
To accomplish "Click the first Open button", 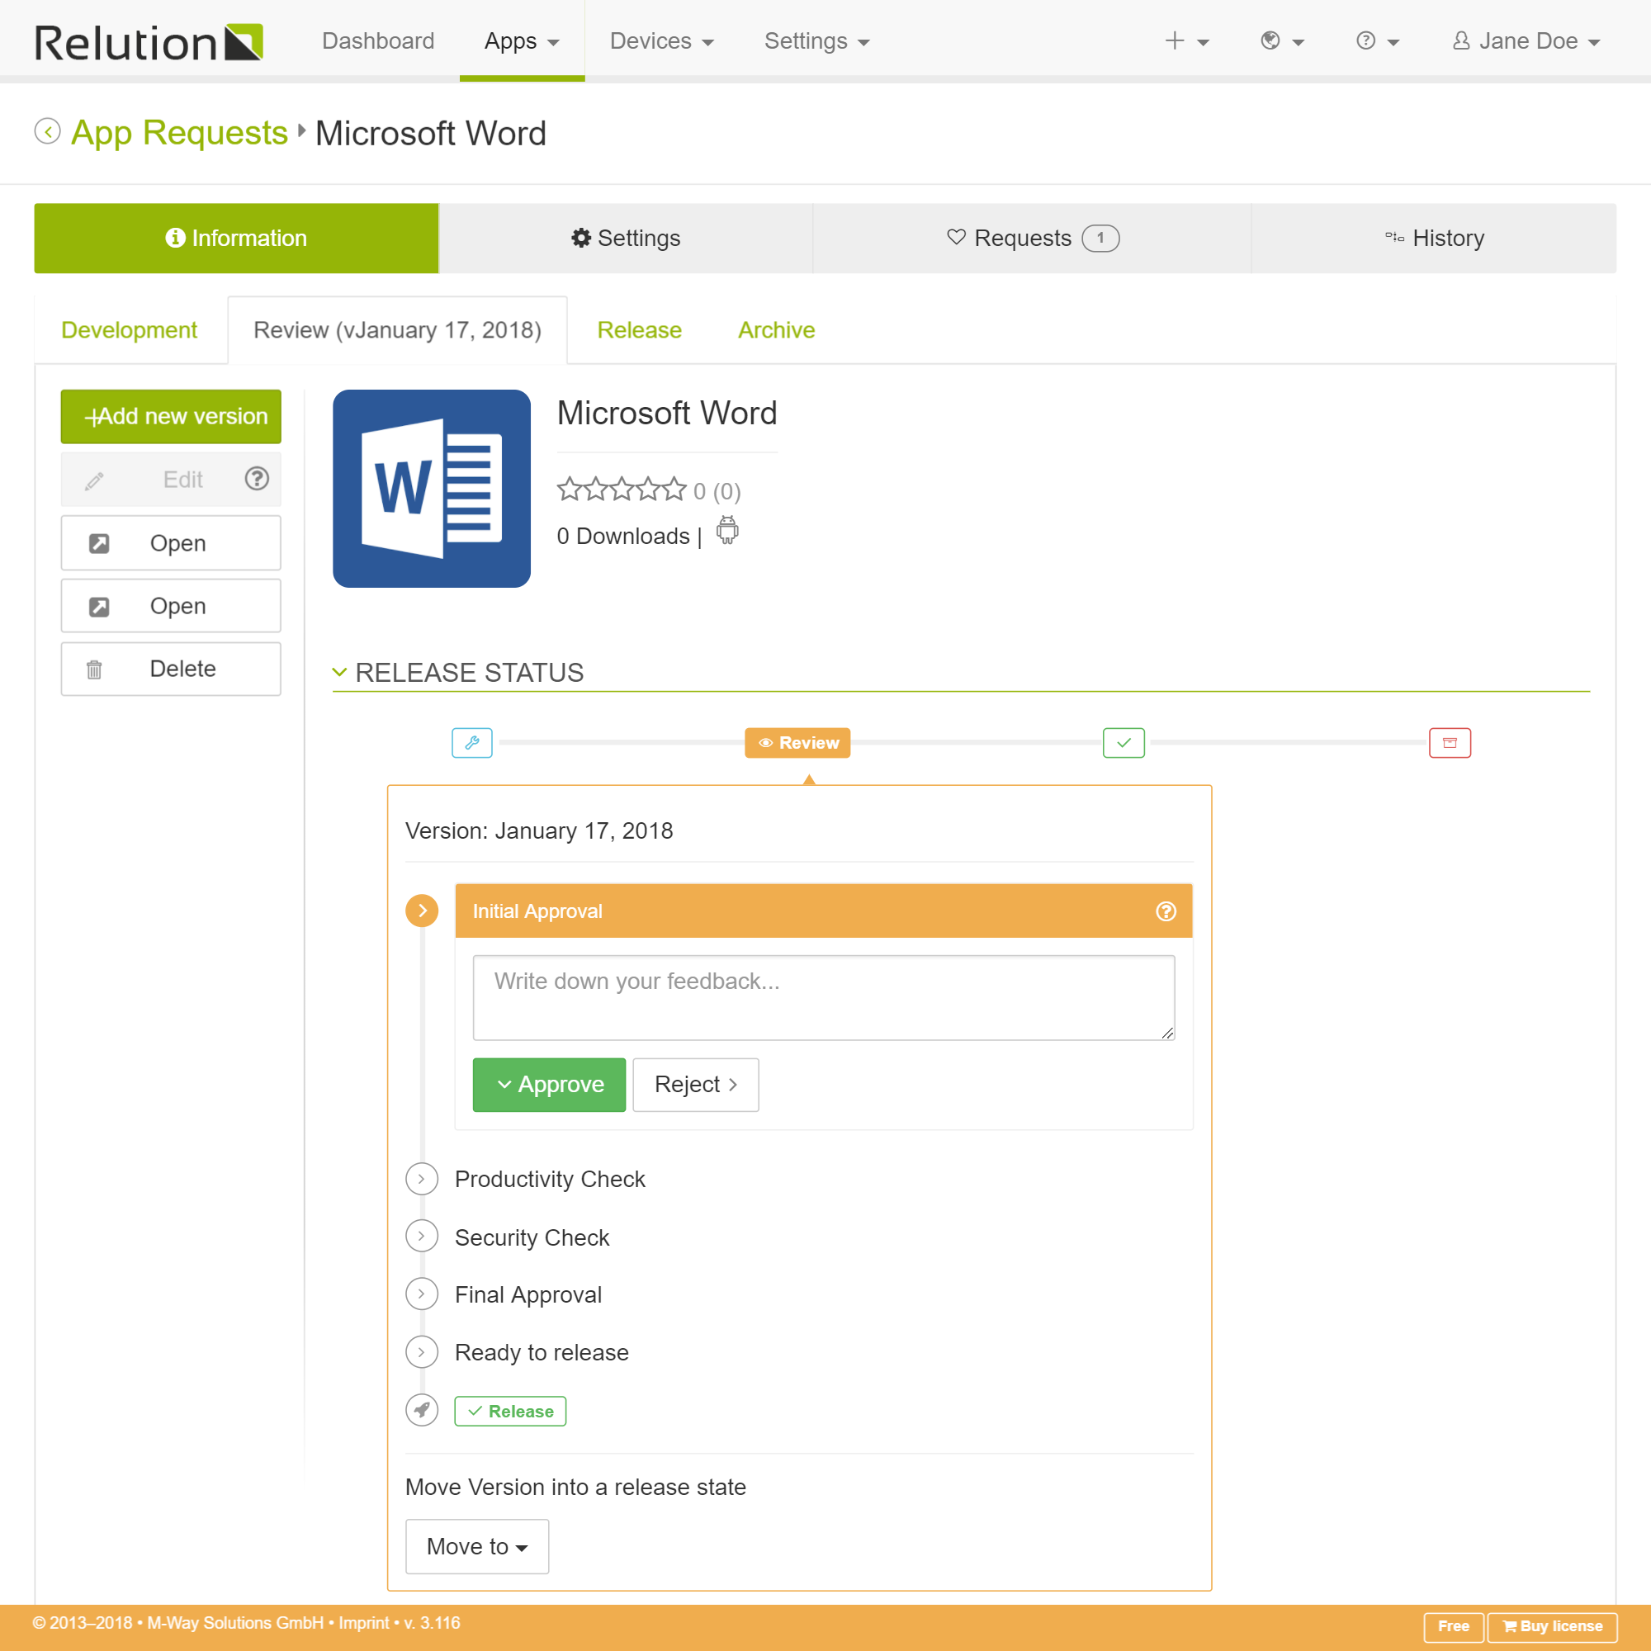I will click(x=171, y=542).
